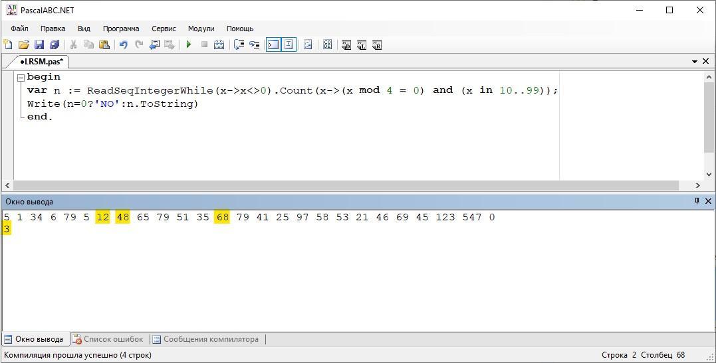This screenshot has width=716, height=363.
Task: Open the Вид menu
Action: point(84,29)
